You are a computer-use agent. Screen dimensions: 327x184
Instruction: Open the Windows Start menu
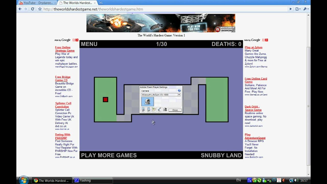tap(24, 180)
